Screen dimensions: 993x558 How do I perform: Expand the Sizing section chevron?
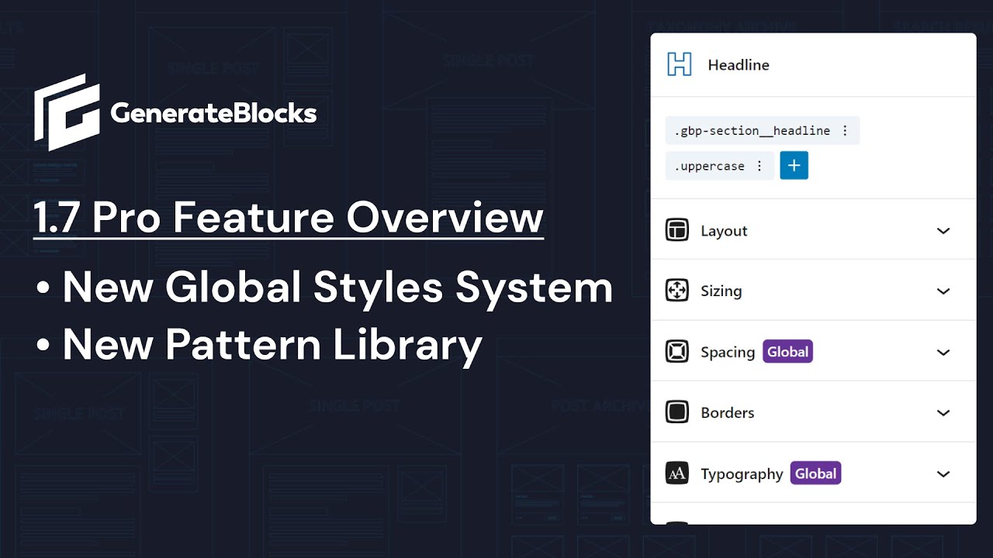943,291
